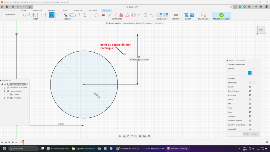Enable the Section checkbox
This screenshot has width=270, height=152.
click(x=250, y=99)
